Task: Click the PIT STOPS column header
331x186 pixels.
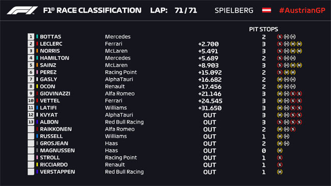Action: pyautogui.click(x=263, y=29)
